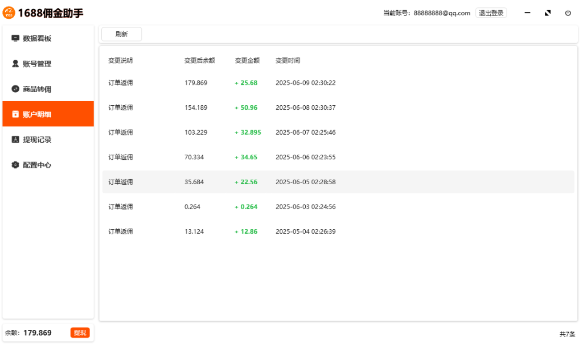583x344 pixels.
Task: Click the person icon beside 账号管理
Action: (x=15, y=64)
